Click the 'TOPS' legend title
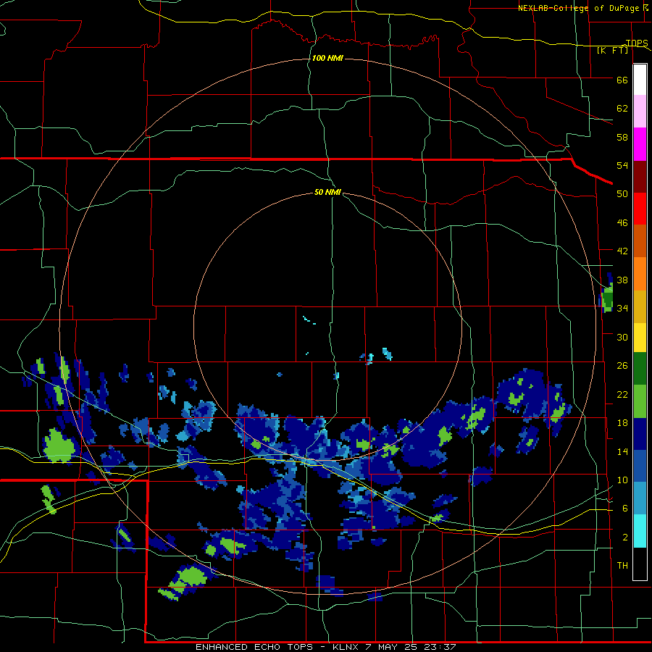Image resolution: width=652 pixels, height=652 pixels. coord(637,43)
